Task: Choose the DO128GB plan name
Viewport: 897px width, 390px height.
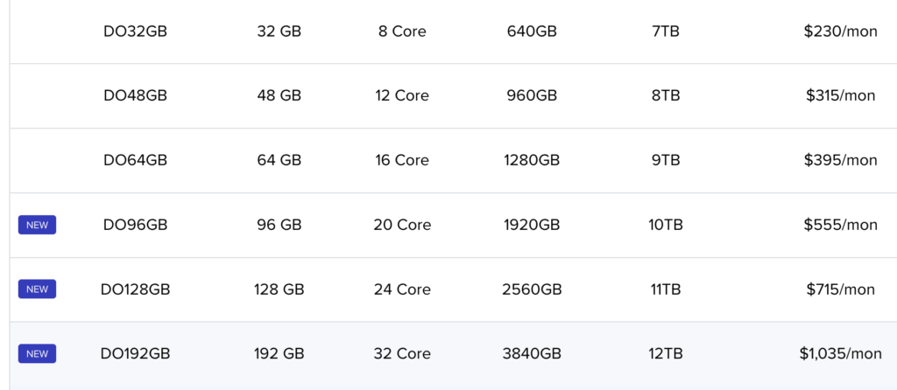Action: pyautogui.click(x=136, y=289)
